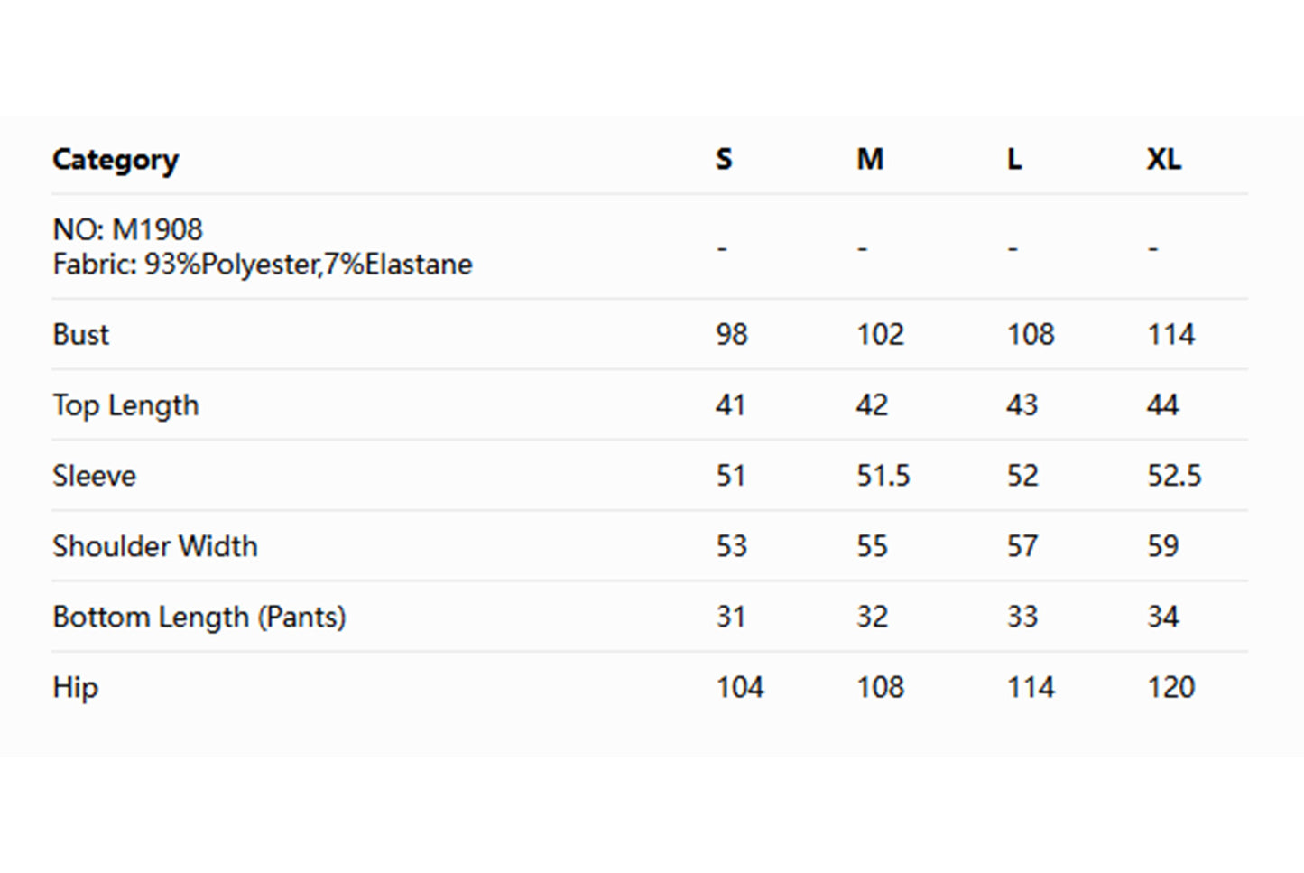Click the Sleeve value 51.5 for size M
The height and width of the screenshot is (873, 1304).
(883, 476)
